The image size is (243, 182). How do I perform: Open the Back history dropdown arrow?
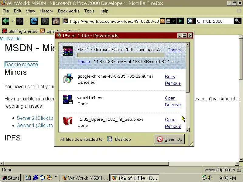(x=12, y=21)
